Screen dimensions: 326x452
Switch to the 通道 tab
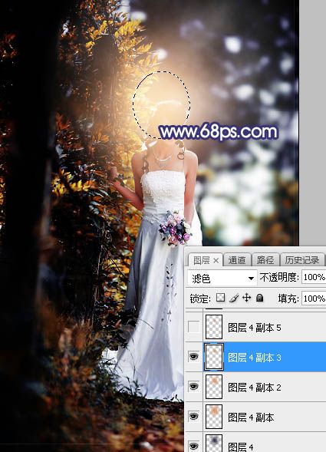click(x=237, y=260)
